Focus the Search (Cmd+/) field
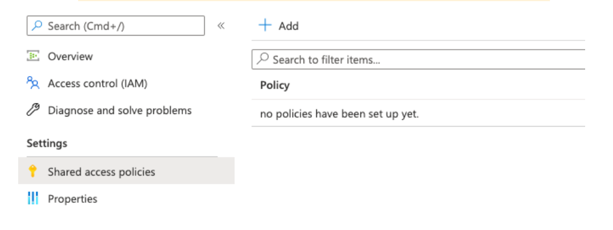This screenshot has width=613, height=230. point(116,26)
